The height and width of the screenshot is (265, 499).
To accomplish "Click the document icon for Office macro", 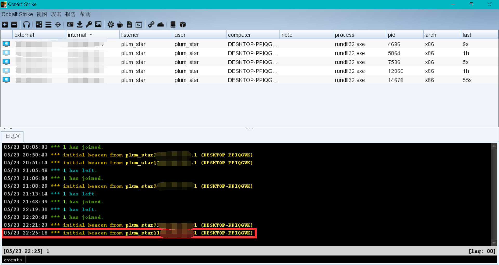I will [129, 24].
